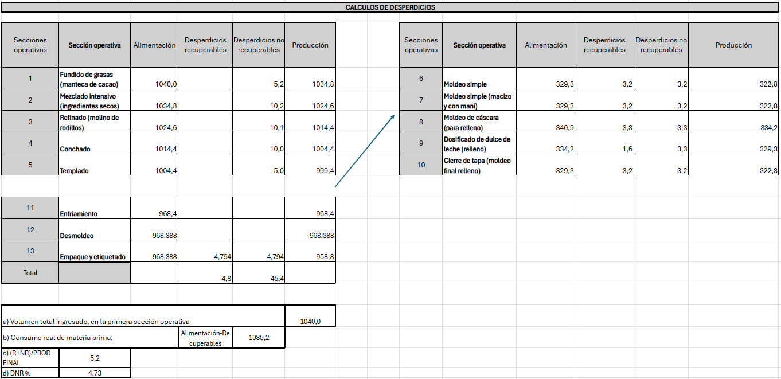Select the c) (R+NR)/PROD FINAL label
Viewport: 781px width, 379px height.
click(30, 358)
